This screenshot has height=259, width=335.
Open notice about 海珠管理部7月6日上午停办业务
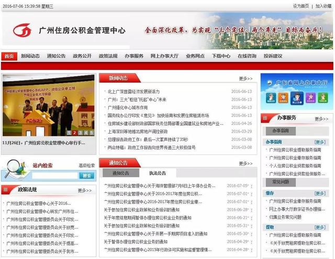point(160,186)
